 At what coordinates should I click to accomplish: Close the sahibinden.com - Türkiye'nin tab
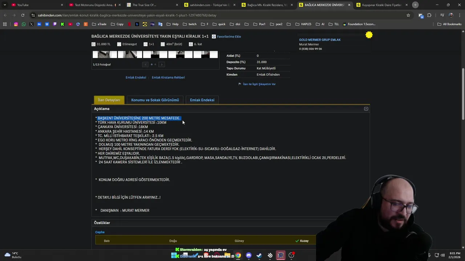pos(234,5)
